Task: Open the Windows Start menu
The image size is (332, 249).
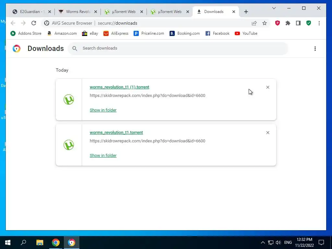Action: click(8, 243)
